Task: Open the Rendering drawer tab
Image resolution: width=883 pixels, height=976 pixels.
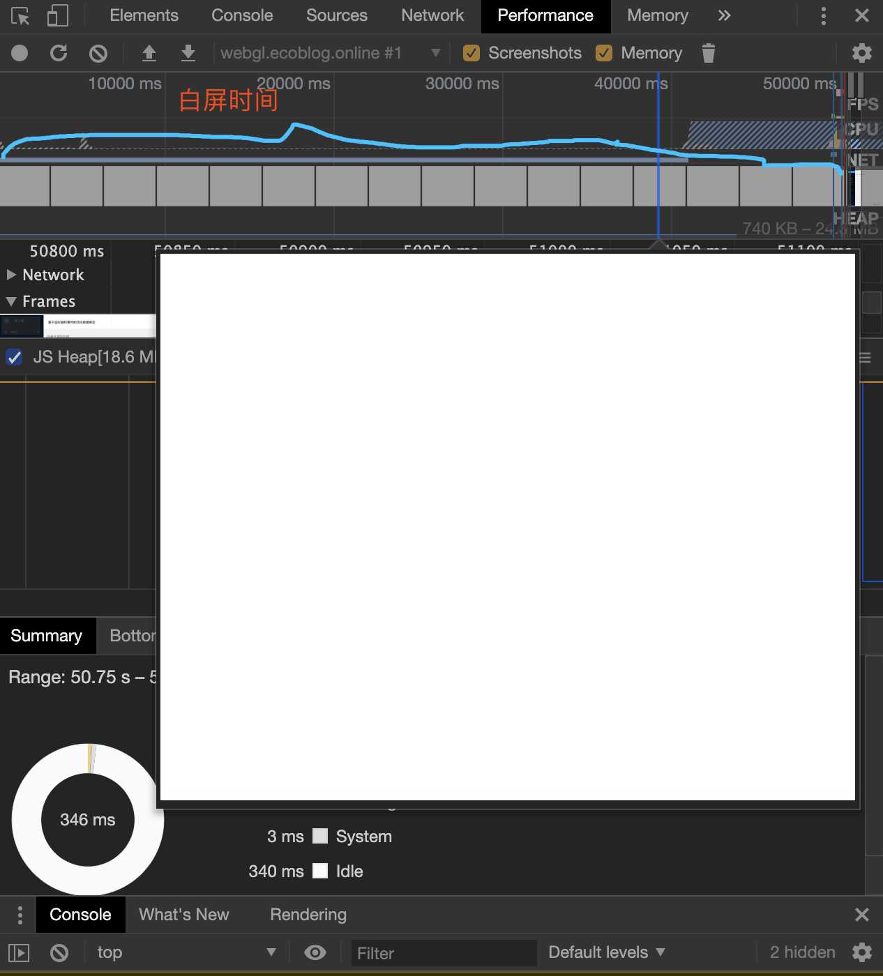Action: pos(308,915)
